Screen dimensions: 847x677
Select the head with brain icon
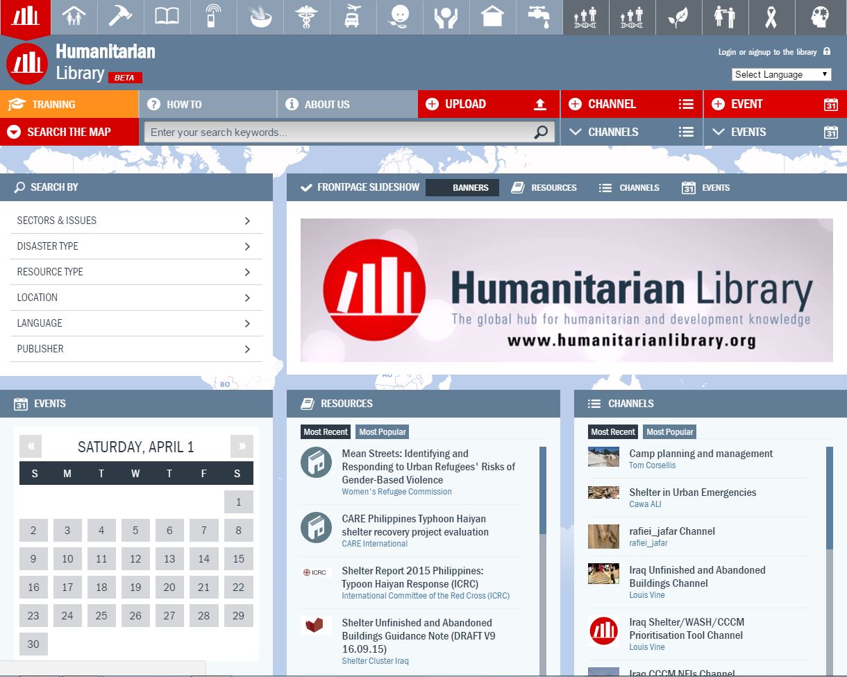821,17
